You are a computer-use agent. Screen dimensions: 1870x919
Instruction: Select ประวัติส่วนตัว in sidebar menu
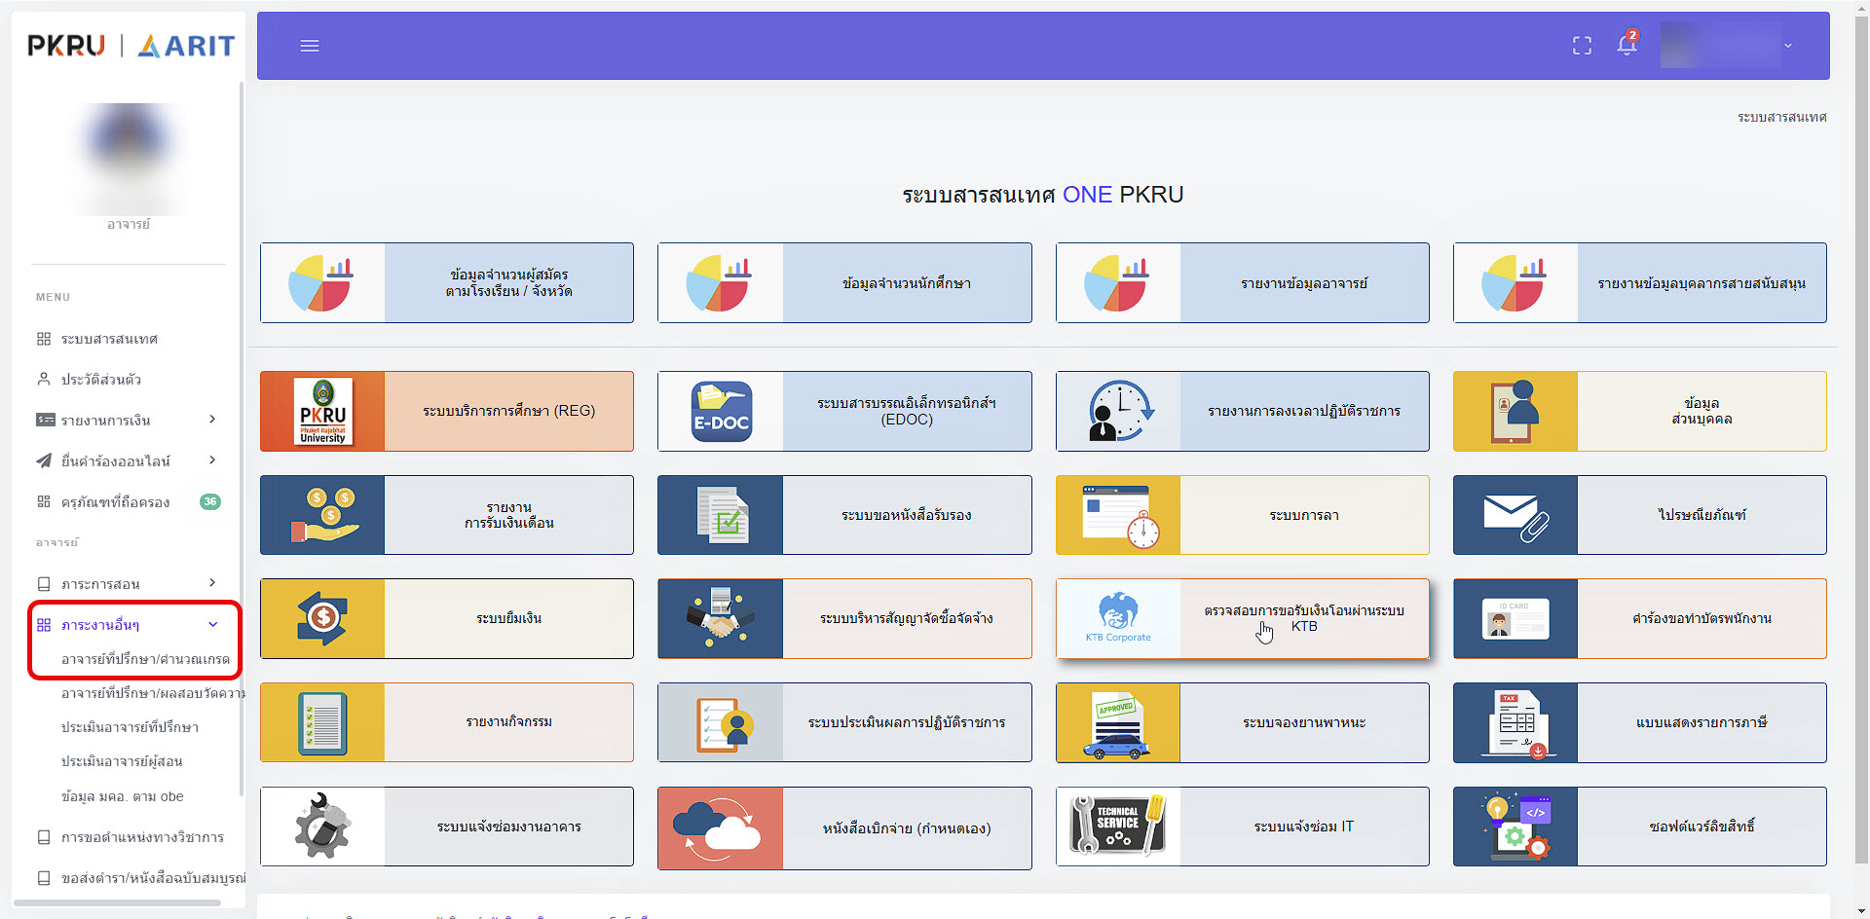(x=101, y=380)
